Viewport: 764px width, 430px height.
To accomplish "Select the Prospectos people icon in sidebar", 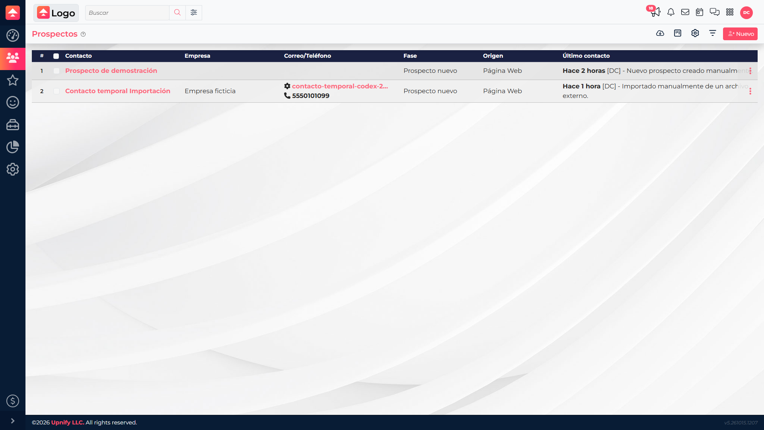I will click(x=13, y=58).
